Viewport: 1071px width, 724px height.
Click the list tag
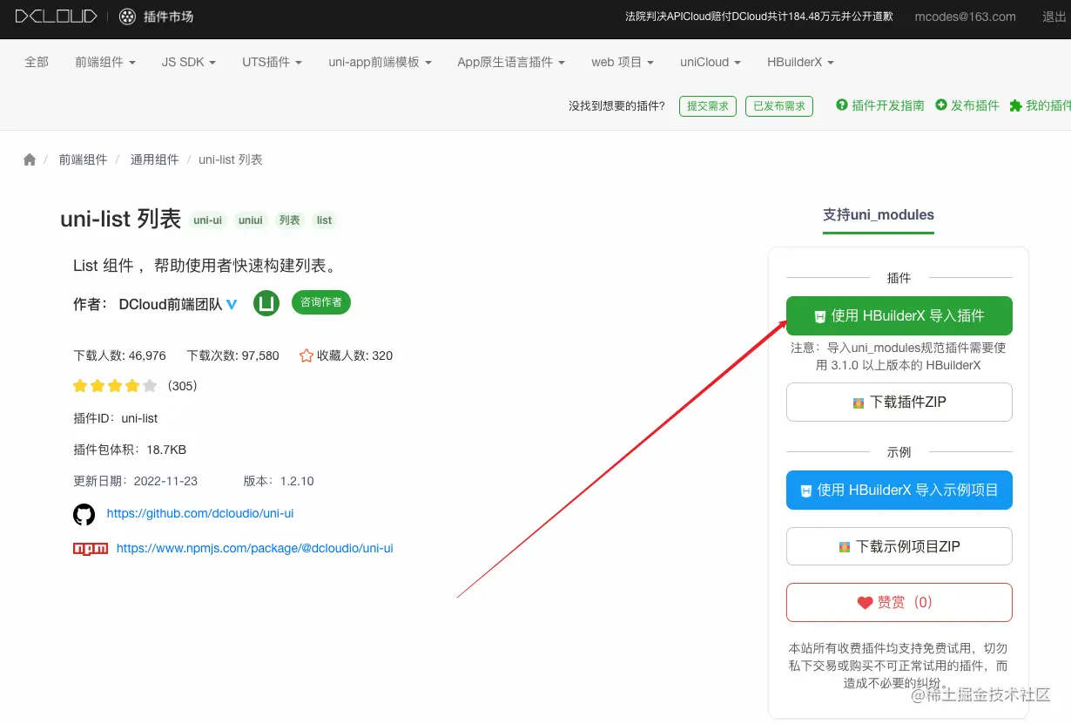325,220
